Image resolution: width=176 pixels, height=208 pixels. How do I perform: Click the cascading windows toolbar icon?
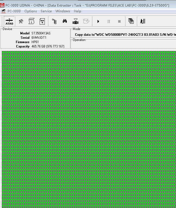pos(131,21)
